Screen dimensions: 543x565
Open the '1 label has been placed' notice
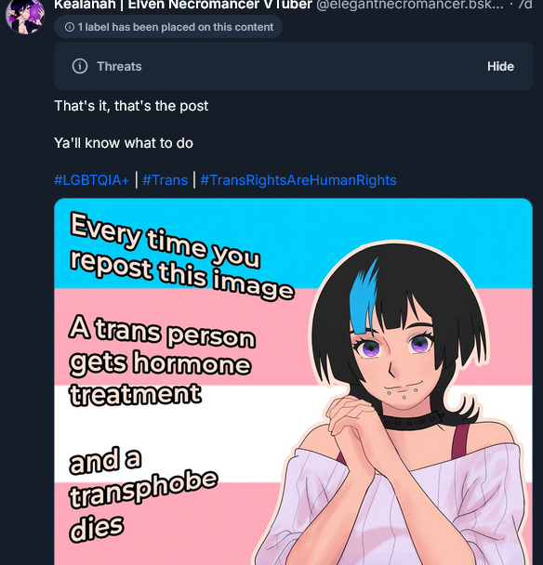[x=168, y=27]
